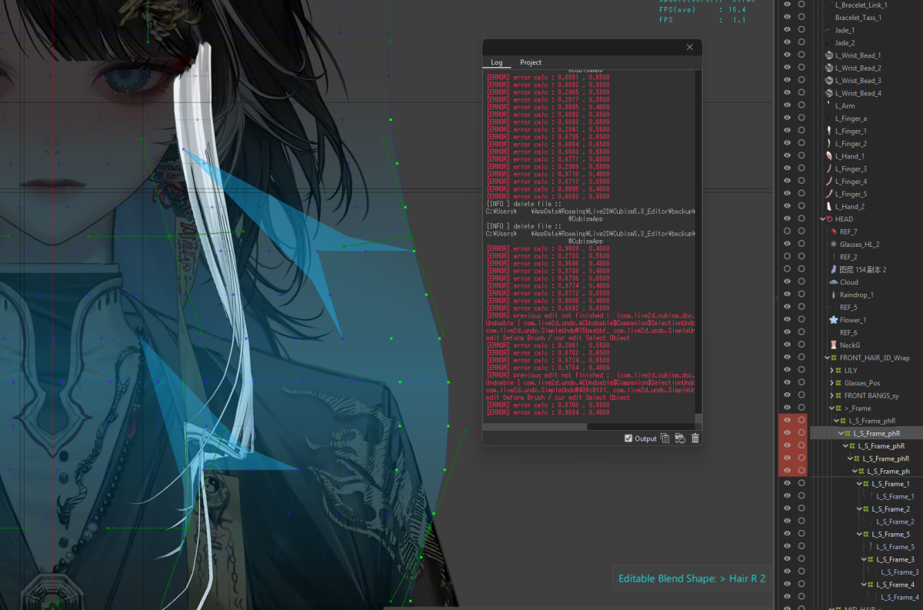Switch to the Project tab
Viewport: 923px width, 610px height.
[531, 62]
